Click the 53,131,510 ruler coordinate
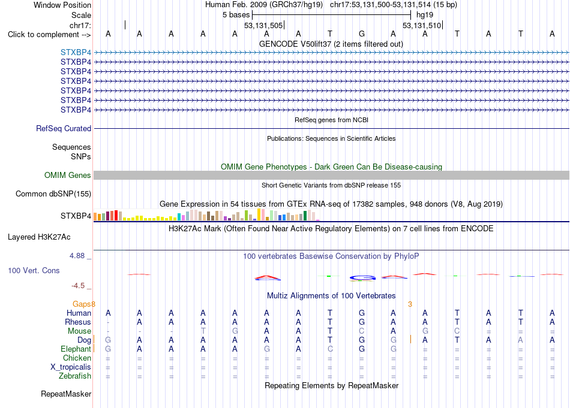This screenshot has height=408, width=570. [422, 26]
